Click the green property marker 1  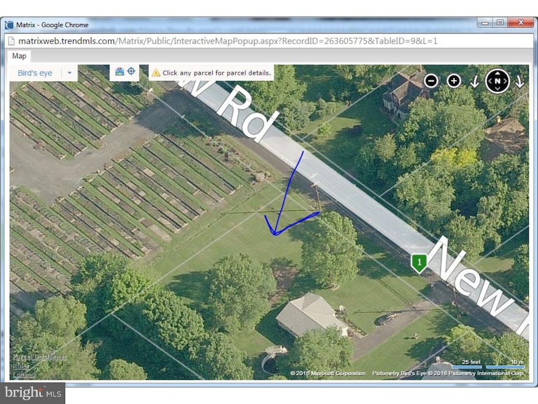pos(418,263)
